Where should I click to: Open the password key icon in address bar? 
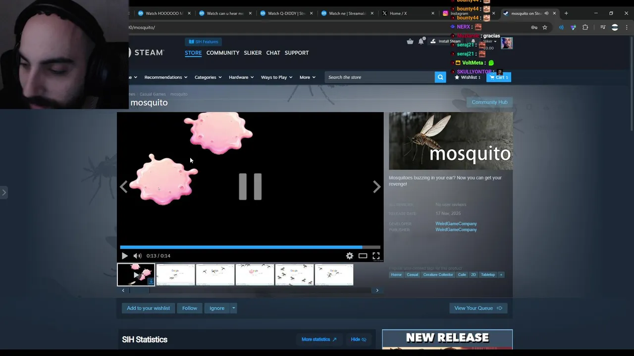(534, 27)
